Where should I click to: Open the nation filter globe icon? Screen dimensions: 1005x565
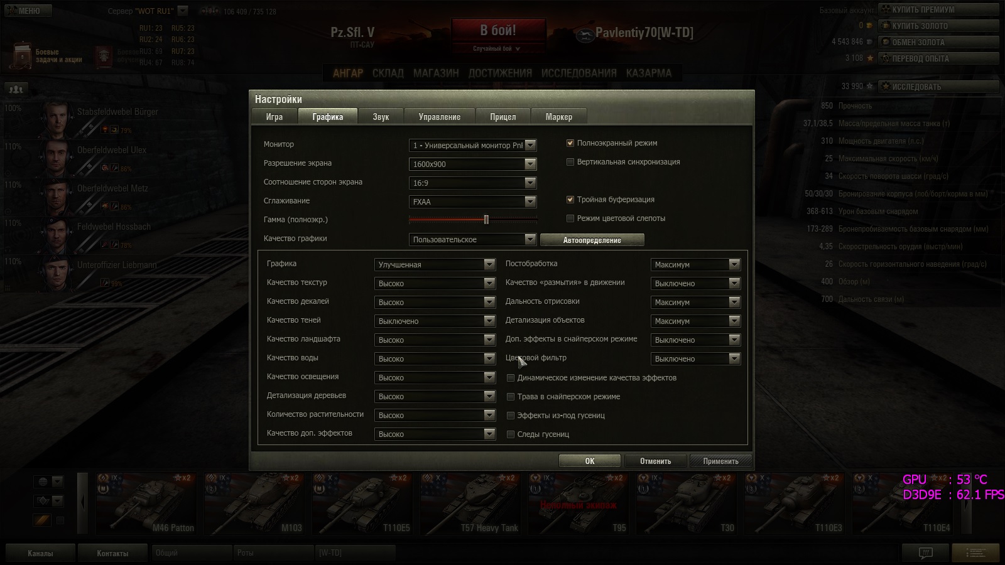point(43,482)
